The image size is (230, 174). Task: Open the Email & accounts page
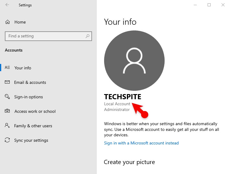tap(30, 82)
